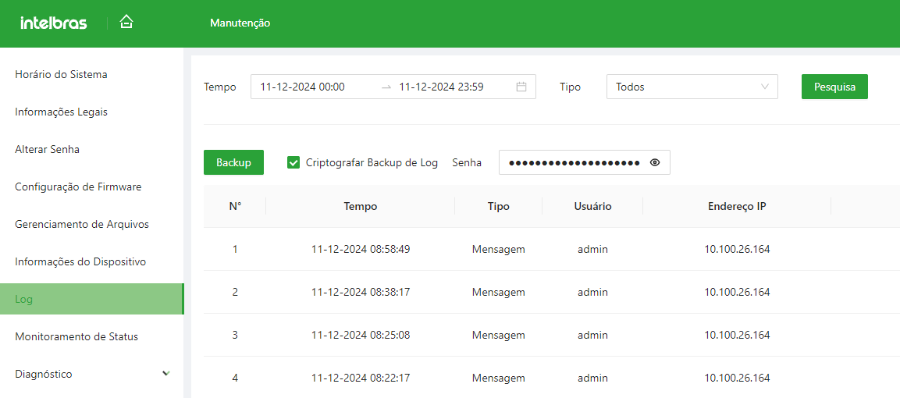900x398 pixels.
Task: Show password with the eye icon
Action: pyautogui.click(x=655, y=162)
